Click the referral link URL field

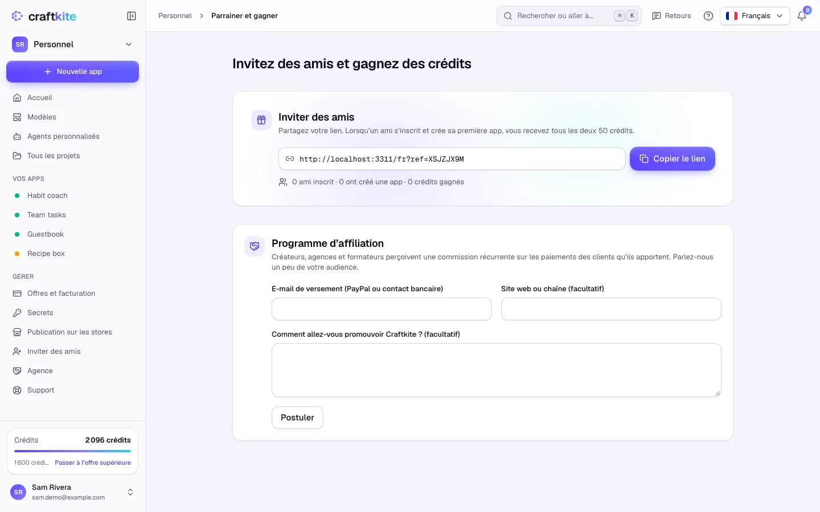click(x=452, y=159)
